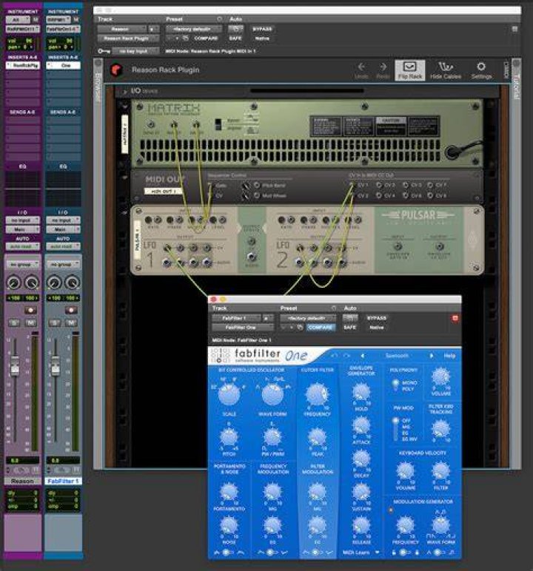Viewport: 533px width, 571px height.
Task: Select next preset arrow in FabFilter One
Action: (x=432, y=356)
